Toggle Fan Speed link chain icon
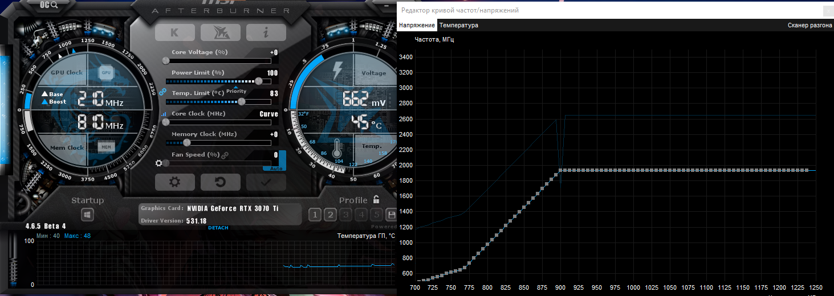The image size is (834, 296). [225, 155]
